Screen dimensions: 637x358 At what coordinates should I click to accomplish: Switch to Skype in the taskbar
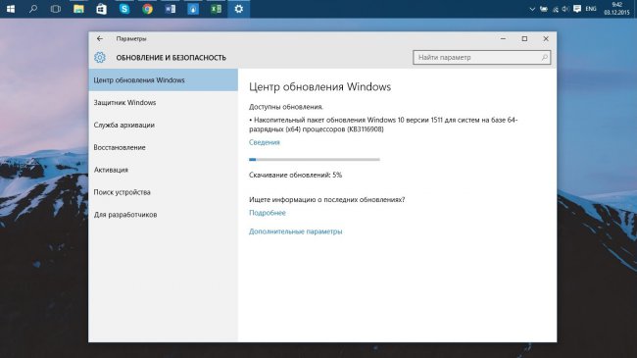(124, 9)
